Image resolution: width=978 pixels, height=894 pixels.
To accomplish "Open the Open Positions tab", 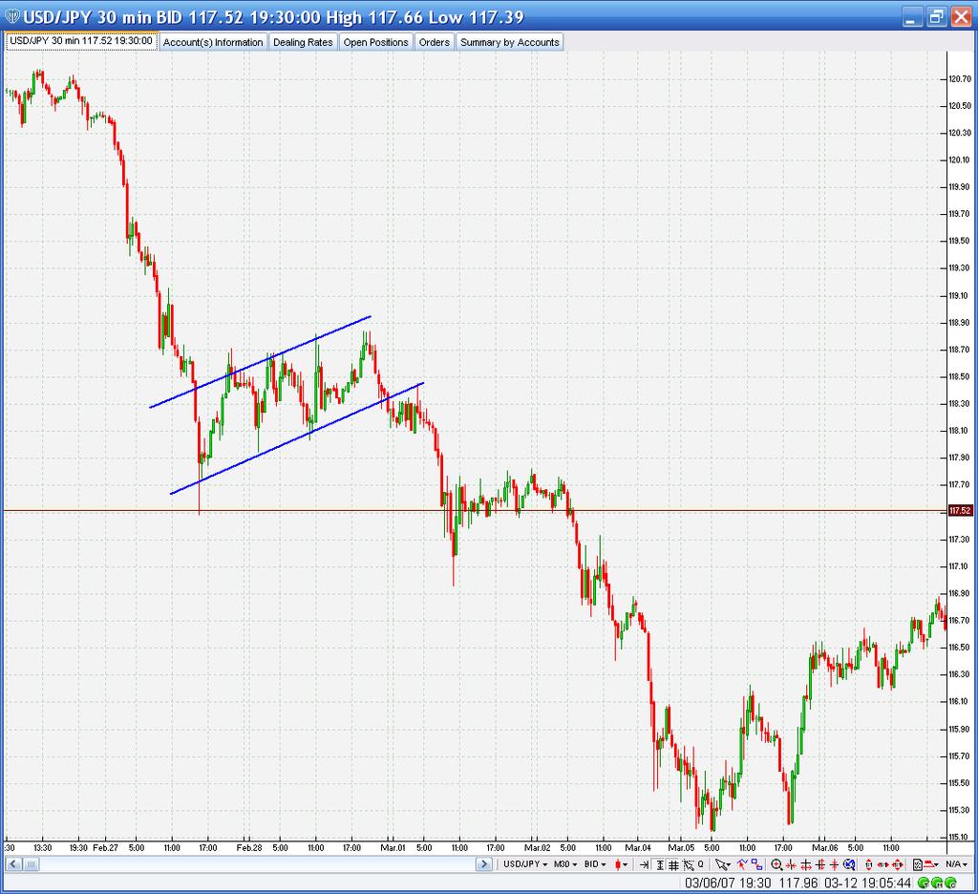I will click(376, 42).
